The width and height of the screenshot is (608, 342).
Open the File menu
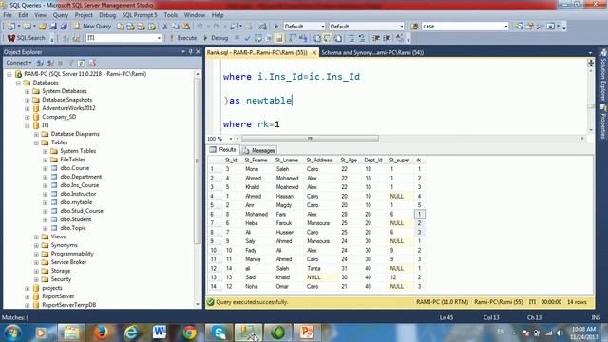tap(8, 15)
